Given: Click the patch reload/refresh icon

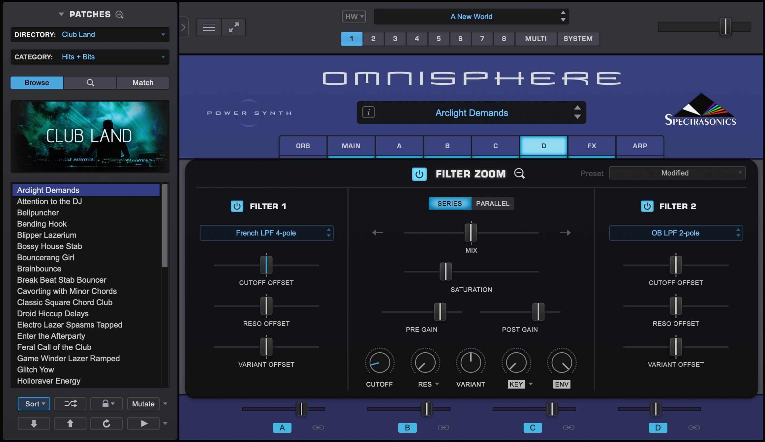Looking at the screenshot, I should coord(107,424).
